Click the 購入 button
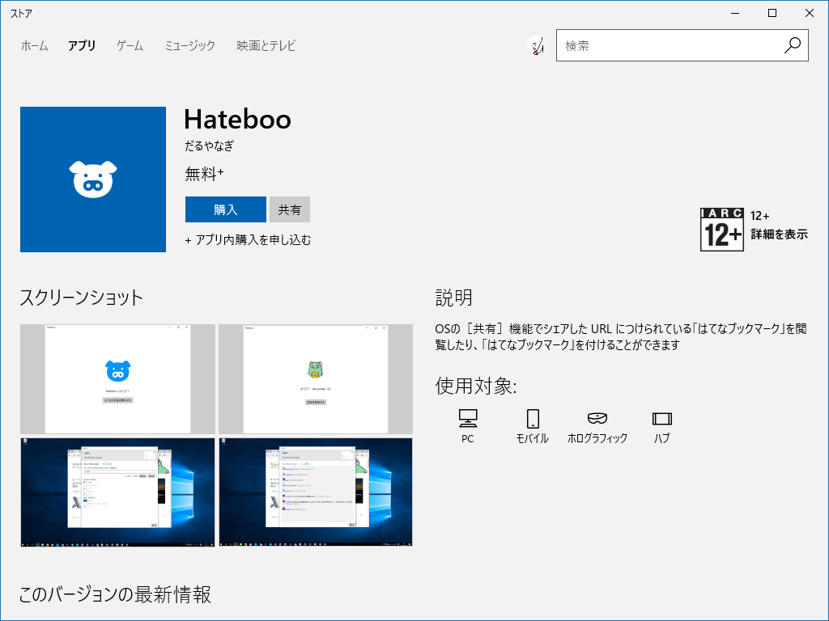829x621 pixels. (x=226, y=209)
